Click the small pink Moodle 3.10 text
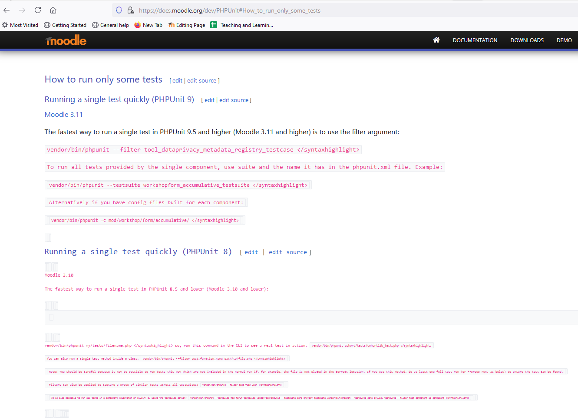This screenshot has height=420, width=578. pos(59,275)
